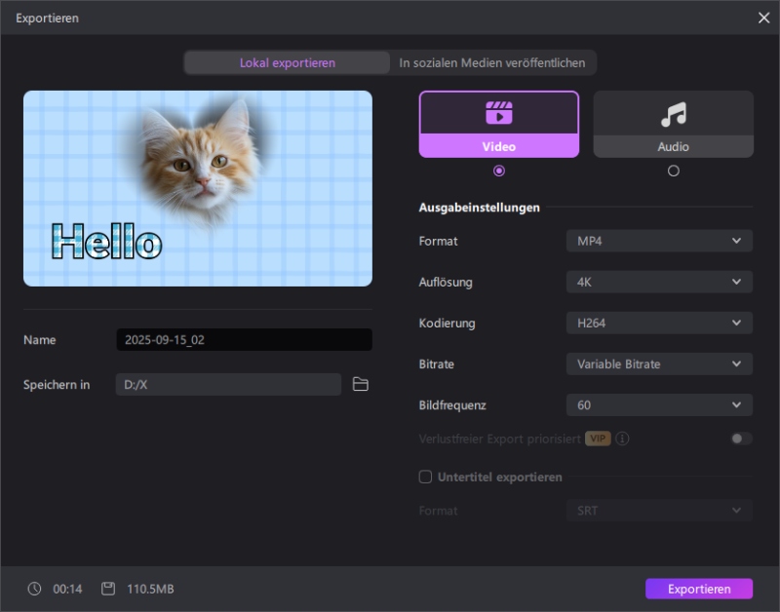Expand the Auflösung 4K dropdown
Screen dimensions: 780x612
pyautogui.click(x=659, y=282)
